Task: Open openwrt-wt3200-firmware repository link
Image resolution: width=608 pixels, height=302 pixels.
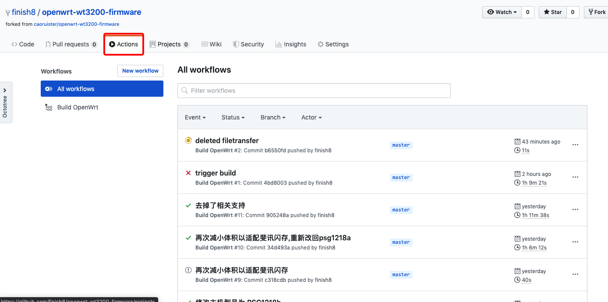Action: point(92,12)
